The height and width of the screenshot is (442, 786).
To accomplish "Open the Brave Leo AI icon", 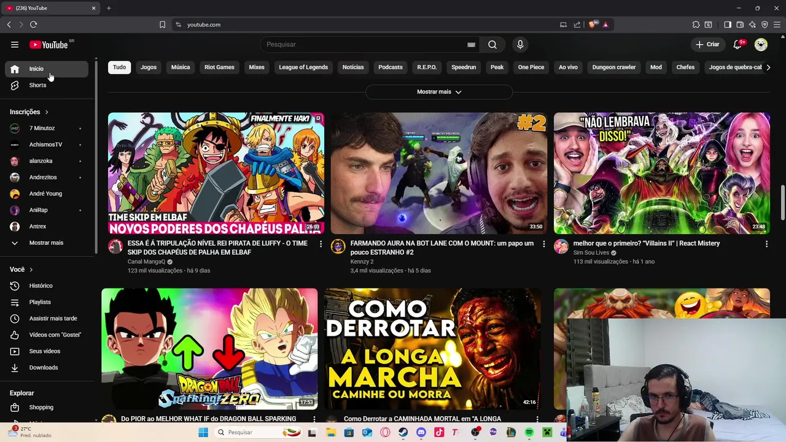I will coord(752,25).
